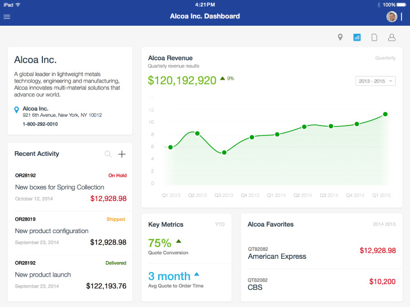Open the hamburger menu
Viewport: 410px width, 307px height.
point(7,17)
